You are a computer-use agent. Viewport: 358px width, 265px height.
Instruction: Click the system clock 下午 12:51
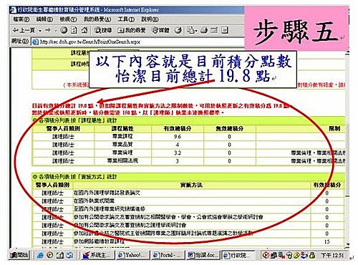click(332, 256)
